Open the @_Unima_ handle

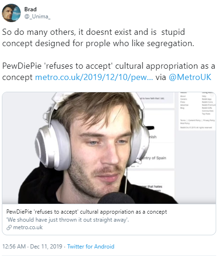click(x=37, y=16)
